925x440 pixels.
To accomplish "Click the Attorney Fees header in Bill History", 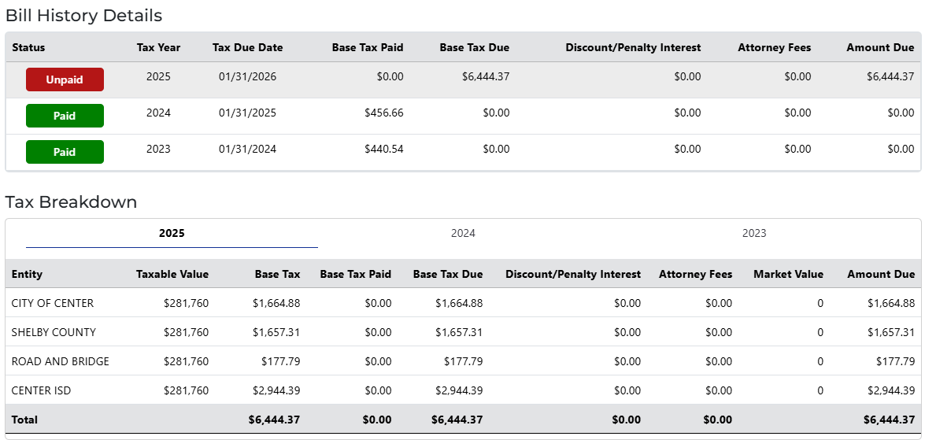I will click(774, 47).
